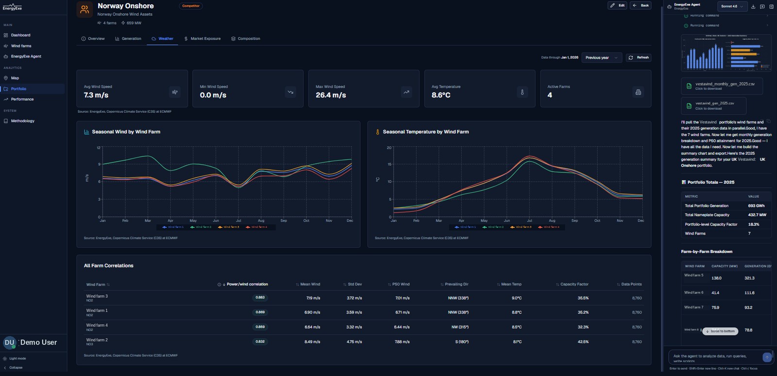Sort table by Prevailing Dir column
777x376 pixels.
454,284
